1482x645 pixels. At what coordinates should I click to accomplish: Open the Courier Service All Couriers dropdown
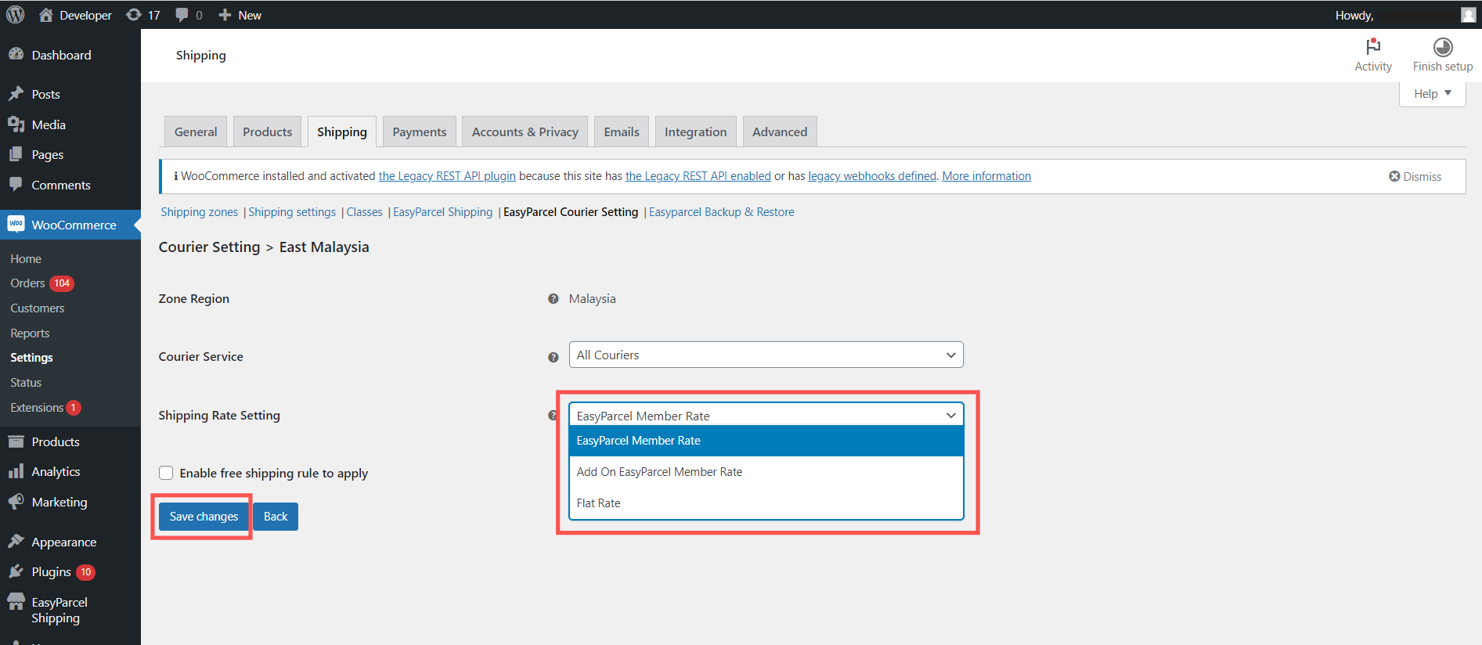(766, 355)
